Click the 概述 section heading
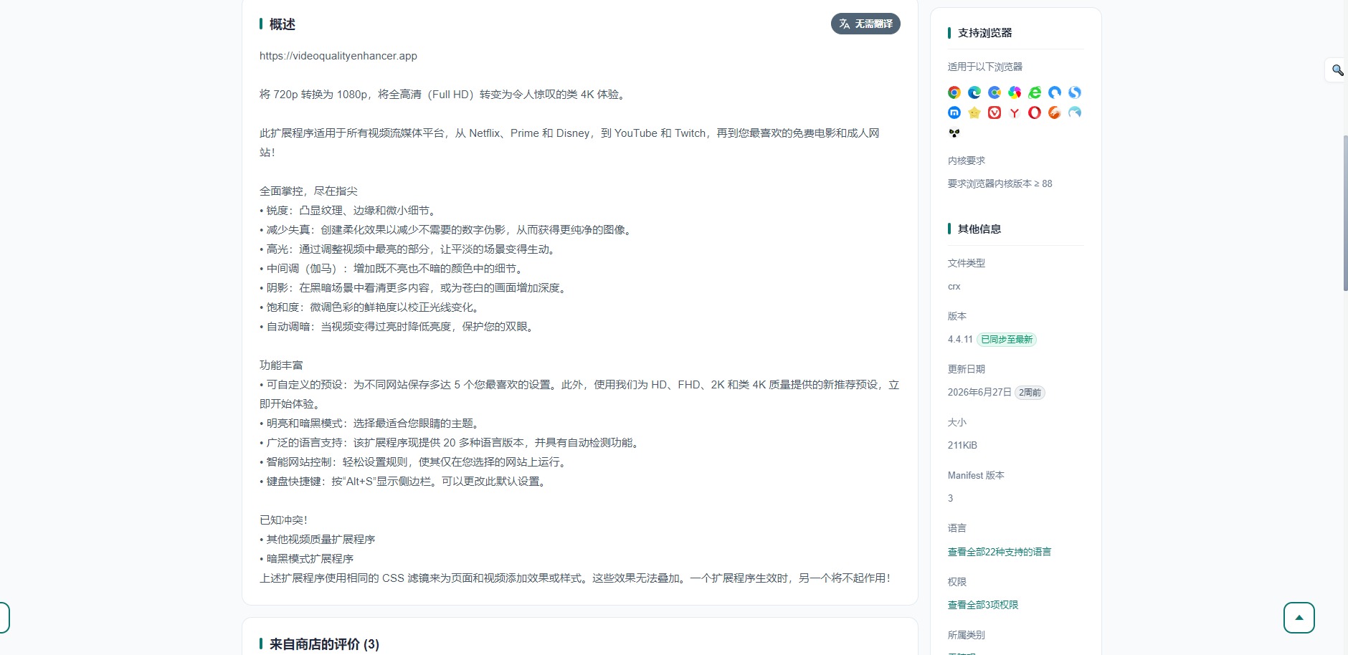The image size is (1348, 655). pyautogui.click(x=282, y=24)
